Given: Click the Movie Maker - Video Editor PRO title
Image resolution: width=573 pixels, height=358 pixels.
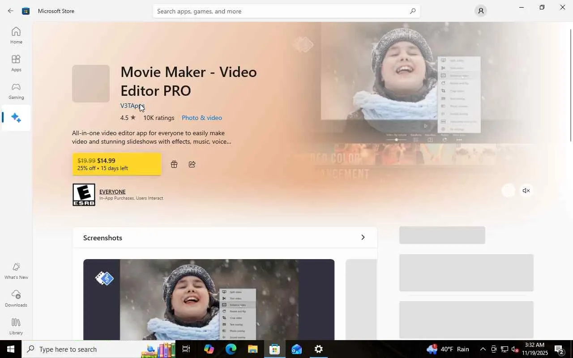Looking at the screenshot, I should tap(188, 81).
